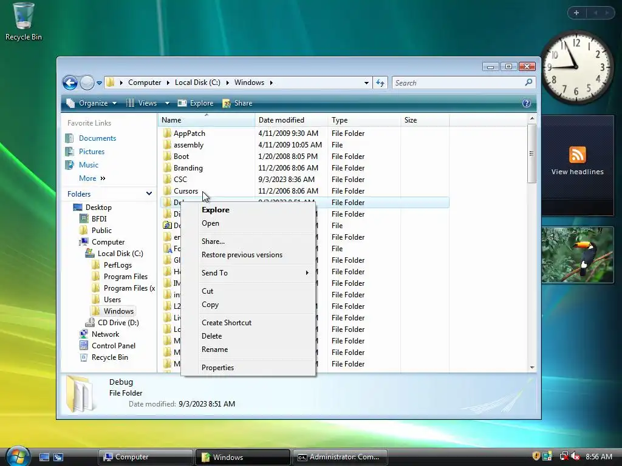Select Users folder in tree

pos(112,300)
